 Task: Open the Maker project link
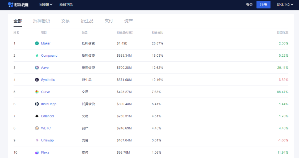click(x=46, y=43)
